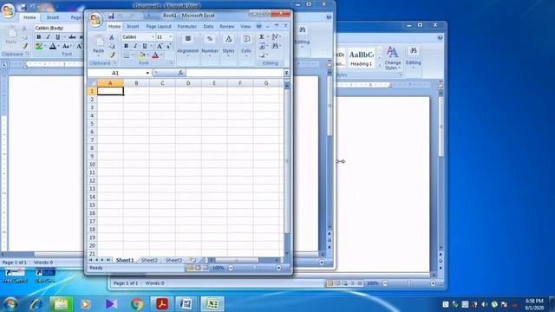Click Clear eraser icon in Excel Editing group

(262, 55)
